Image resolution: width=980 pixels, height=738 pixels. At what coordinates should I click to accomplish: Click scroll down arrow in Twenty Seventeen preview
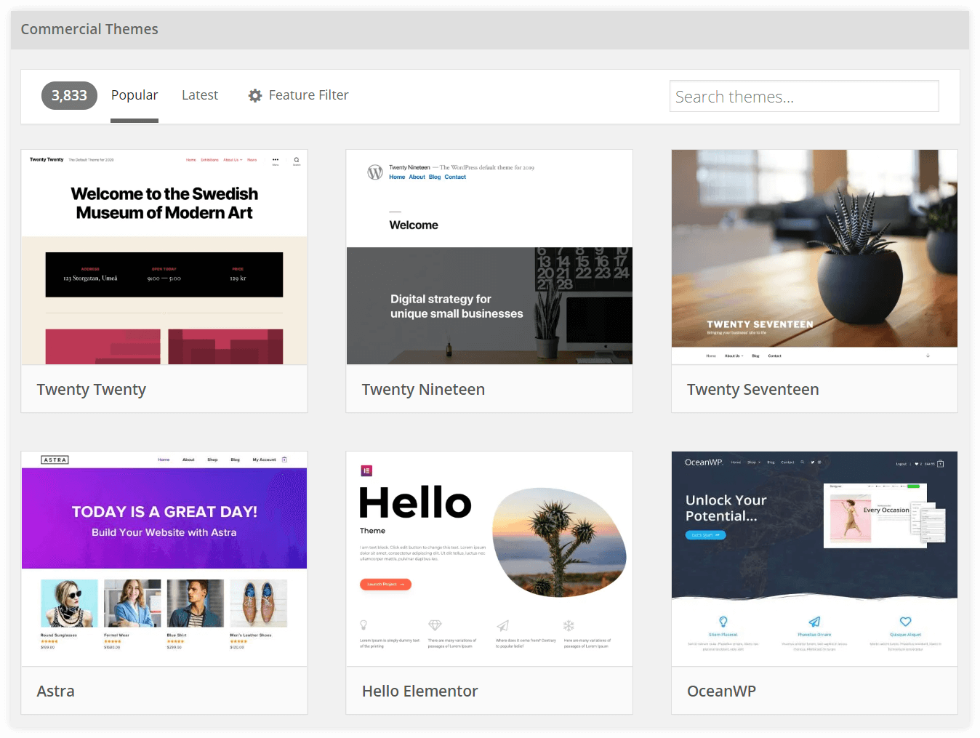[928, 356]
